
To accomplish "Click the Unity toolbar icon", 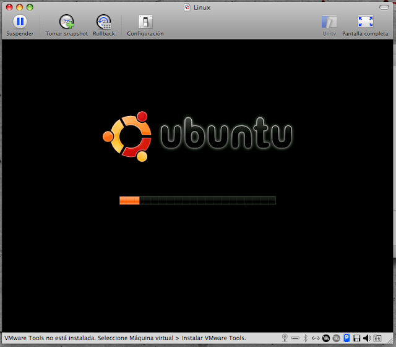I will pos(329,22).
